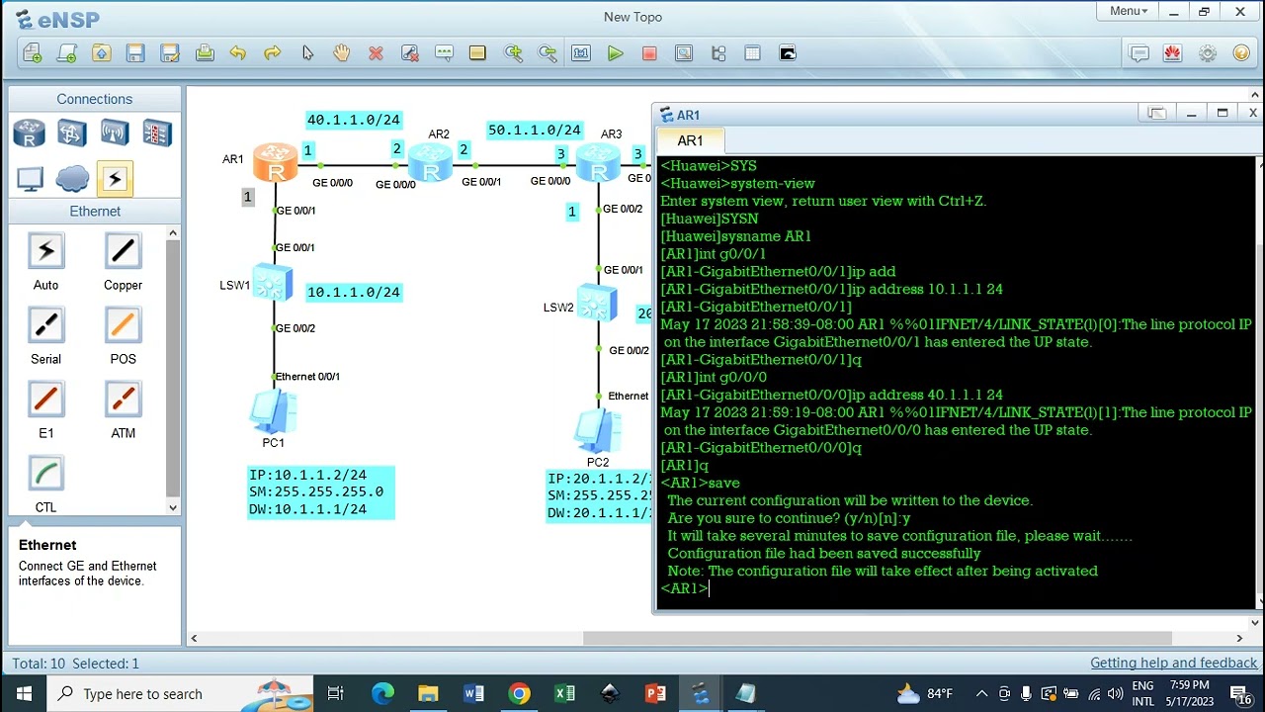Switch to the AR1 terminal tab
The height and width of the screenshot is (712, 1265).
coord(690,140)
